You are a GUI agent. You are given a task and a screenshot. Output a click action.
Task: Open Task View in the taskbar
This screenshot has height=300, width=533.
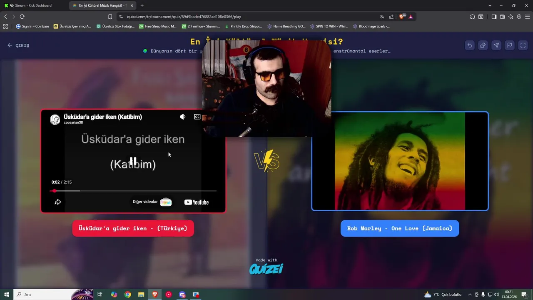click(x=100, y=295)
